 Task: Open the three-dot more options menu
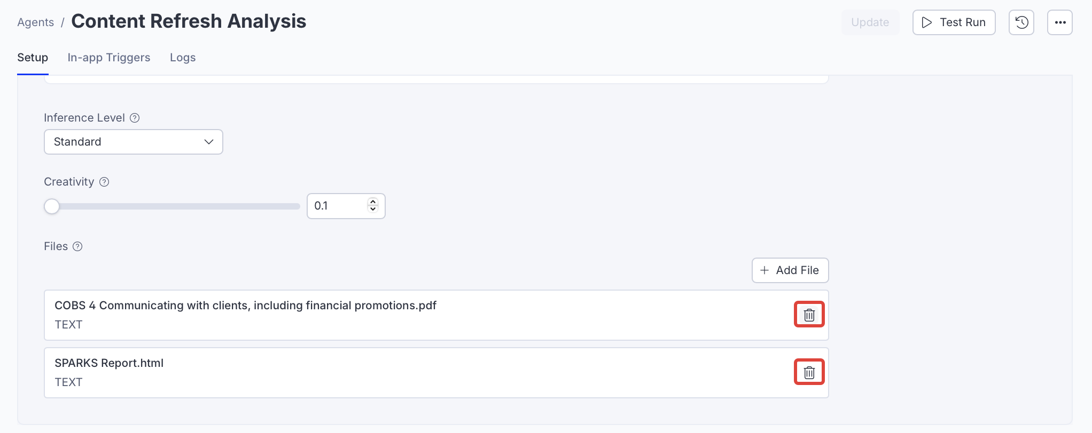[1060, 22]
